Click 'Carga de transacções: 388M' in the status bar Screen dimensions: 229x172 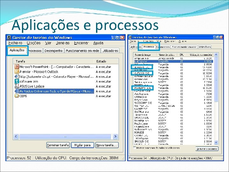pos(94,158)
